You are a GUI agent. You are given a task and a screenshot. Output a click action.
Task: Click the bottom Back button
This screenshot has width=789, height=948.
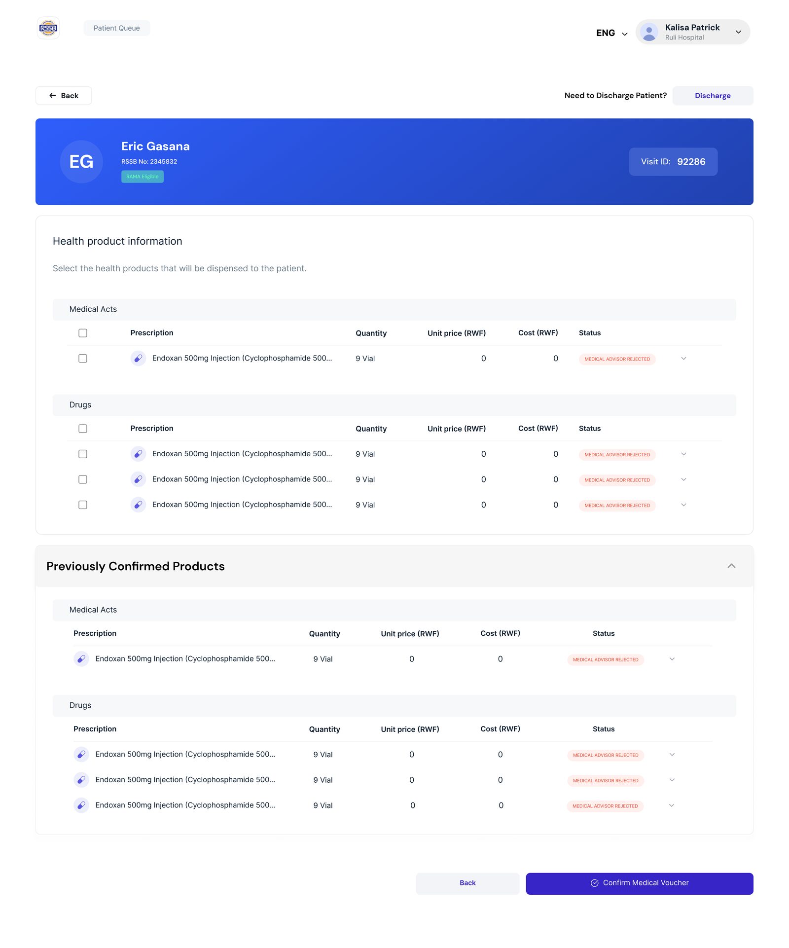coord(467,883)
